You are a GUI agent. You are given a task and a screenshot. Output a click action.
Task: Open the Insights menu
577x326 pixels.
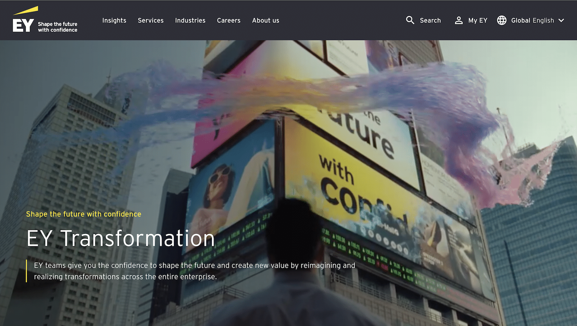pos(114,20)
